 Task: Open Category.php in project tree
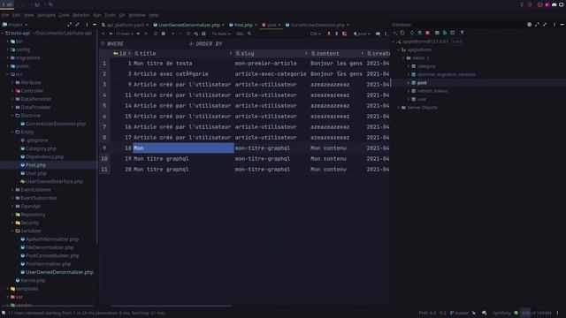tap(41, 148)
